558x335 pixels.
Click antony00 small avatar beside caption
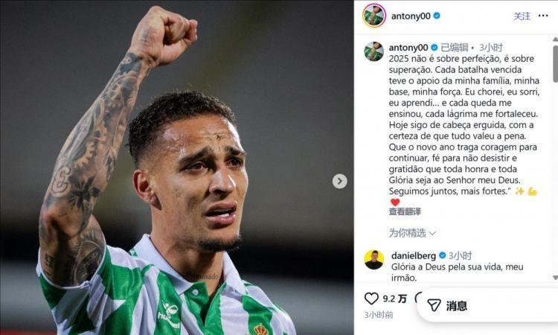(x=373, y=51)
